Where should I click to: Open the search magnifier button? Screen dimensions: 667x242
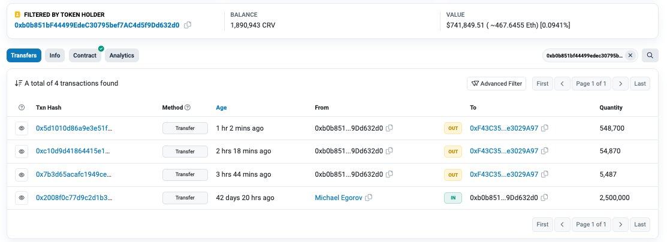650,55
